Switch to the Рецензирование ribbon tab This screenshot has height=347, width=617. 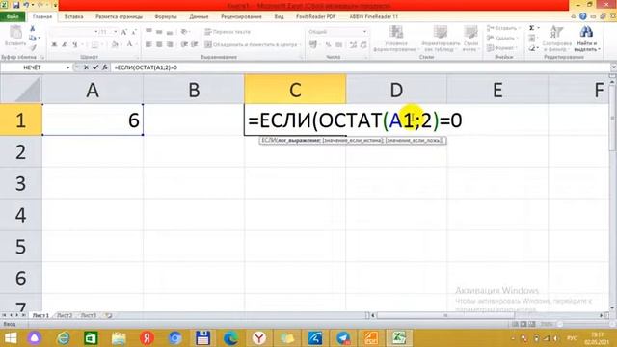[241, 17]
